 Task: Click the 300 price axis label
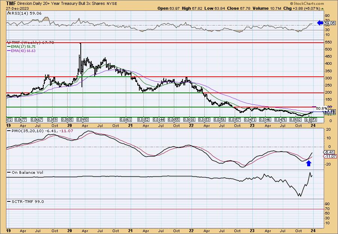tap(328, 78)
